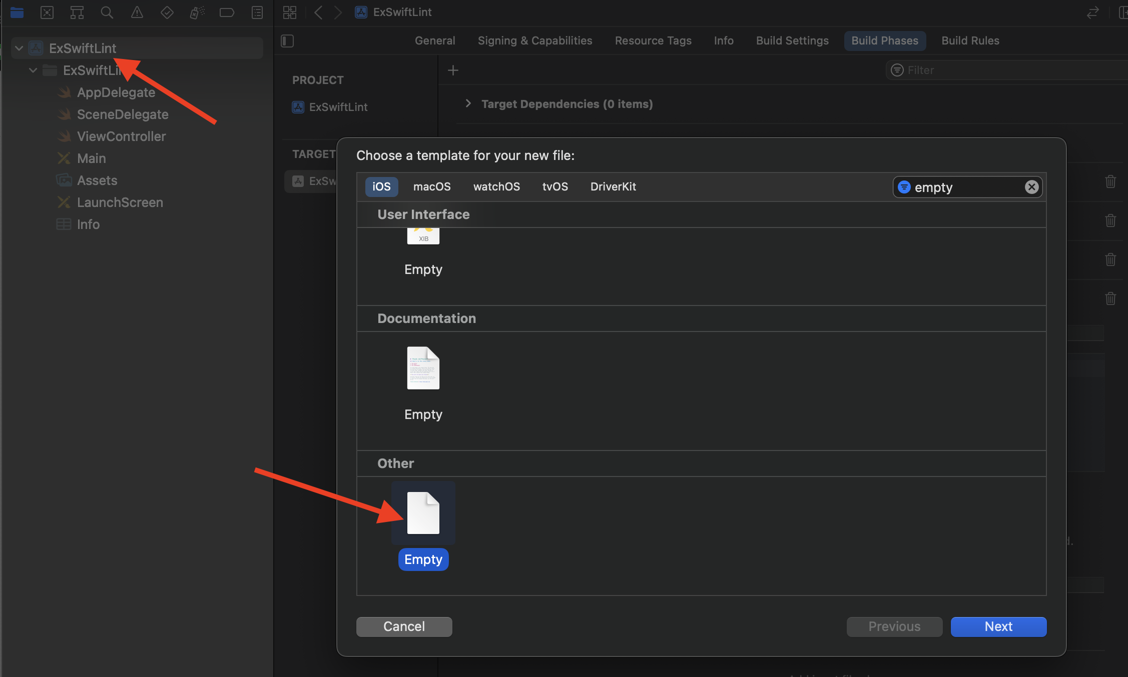
Task: Click the grid related items icon
Action: tap(290, 12)
